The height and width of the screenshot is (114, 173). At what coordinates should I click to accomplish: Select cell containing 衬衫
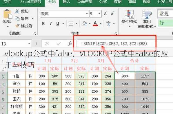[x=16, y=91]
